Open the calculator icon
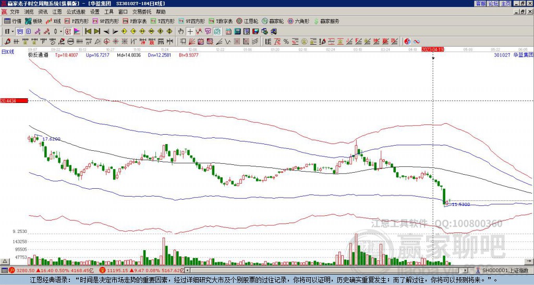This screenshot has height=285, width=534. 238,32
